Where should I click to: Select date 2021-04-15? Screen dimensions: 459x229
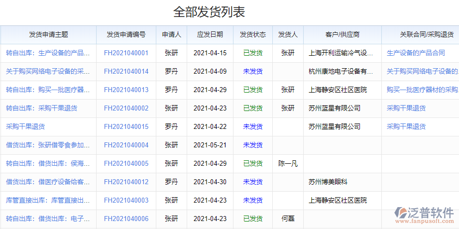(x=210, y=53)
